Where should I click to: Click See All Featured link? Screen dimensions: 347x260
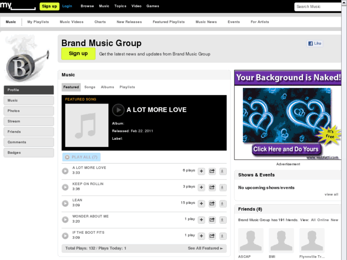[x=205, y=248]
